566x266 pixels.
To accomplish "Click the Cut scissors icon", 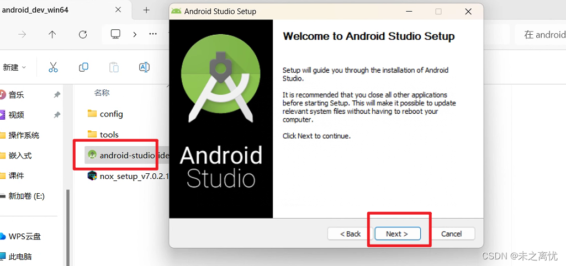I will click(x=53, y=67).
